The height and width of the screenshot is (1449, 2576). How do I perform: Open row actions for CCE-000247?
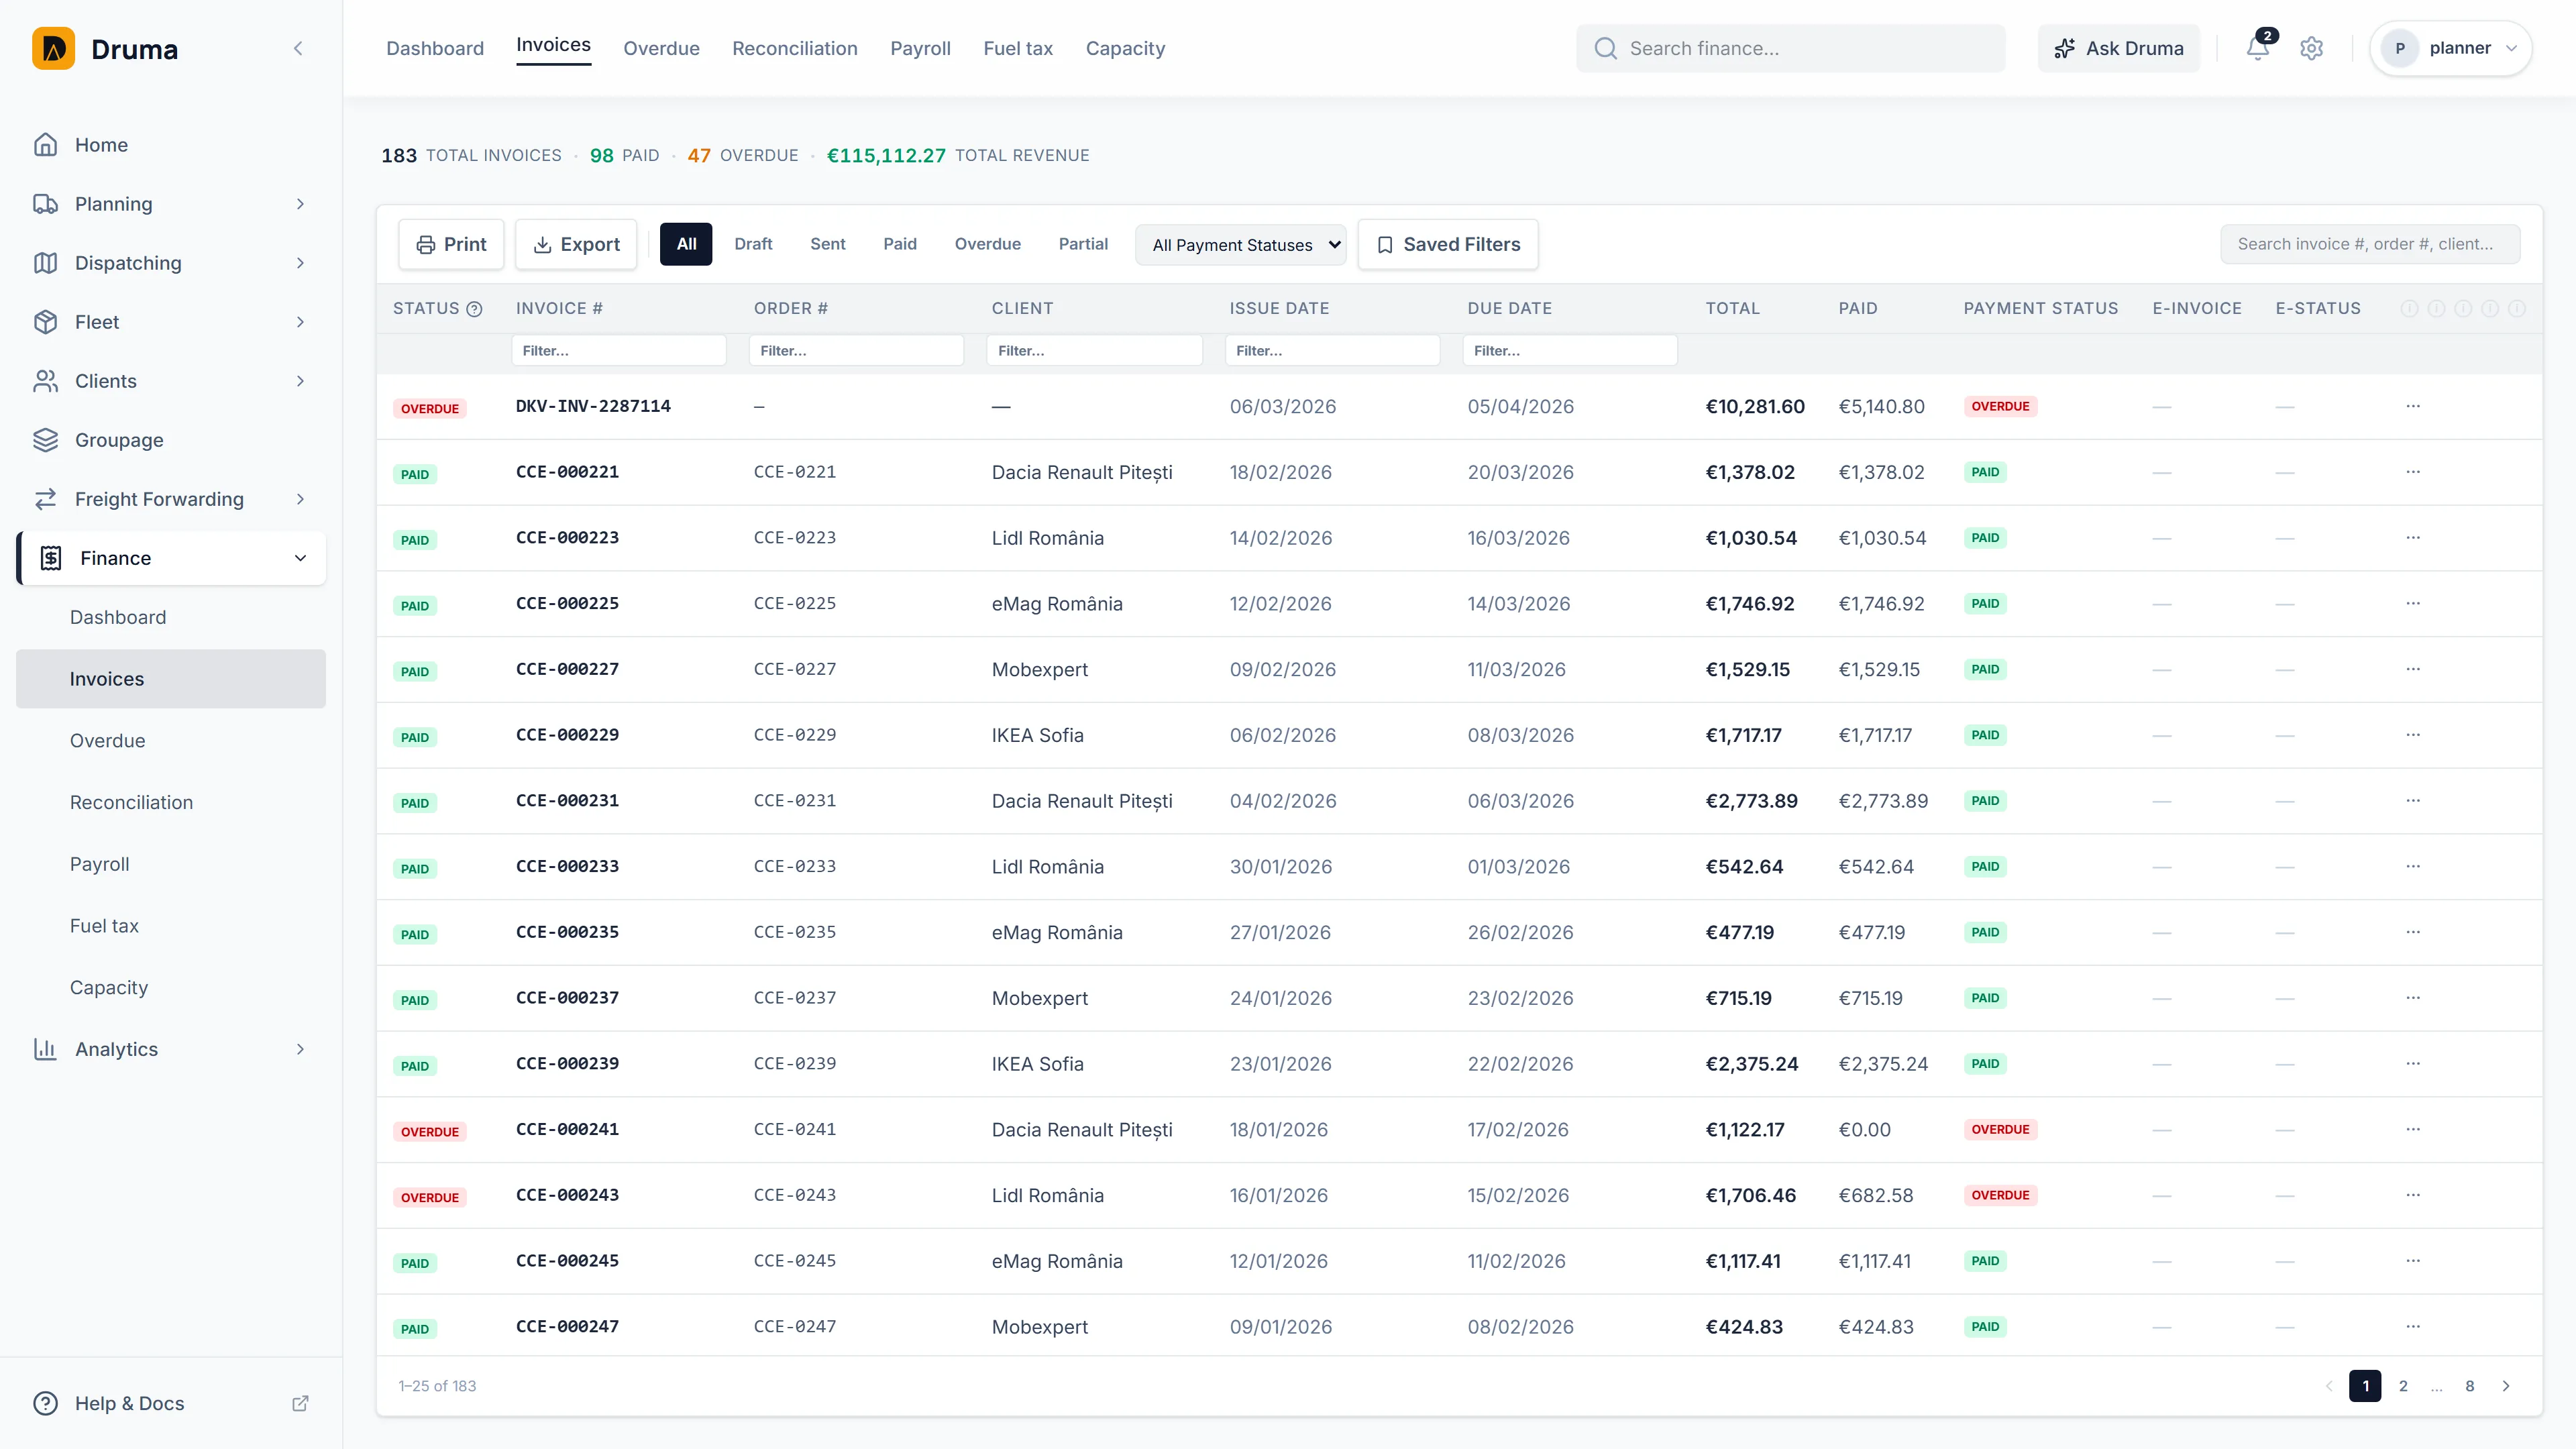2413,1327
